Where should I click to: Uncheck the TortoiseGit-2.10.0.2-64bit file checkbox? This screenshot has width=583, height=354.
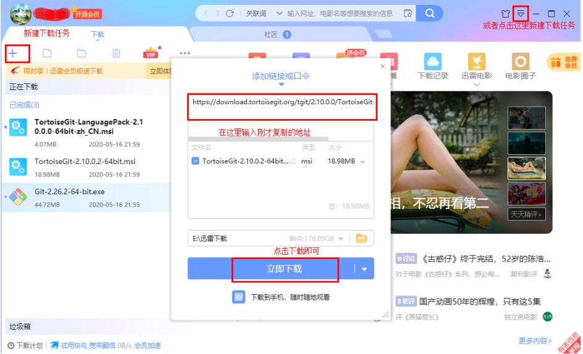195,161
